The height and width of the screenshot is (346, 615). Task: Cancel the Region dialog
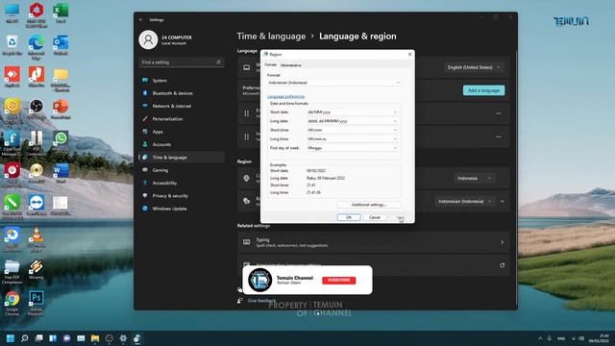click(x=375, y=217)
